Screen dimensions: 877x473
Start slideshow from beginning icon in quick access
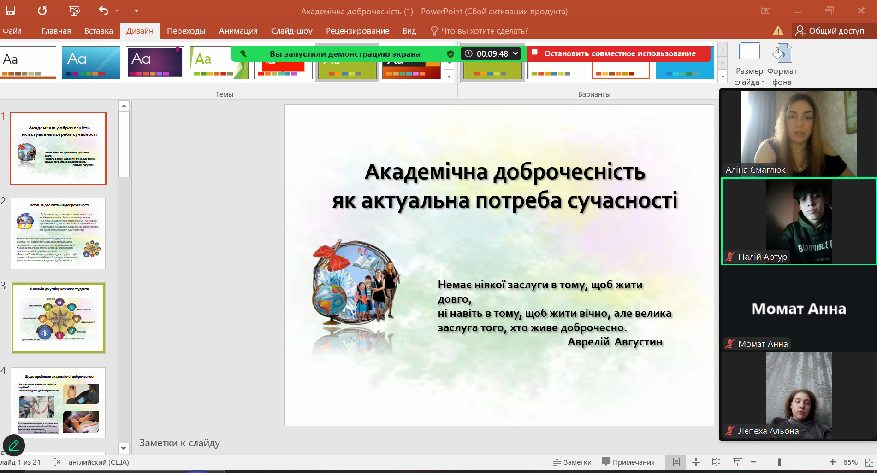tap(74, 11)
